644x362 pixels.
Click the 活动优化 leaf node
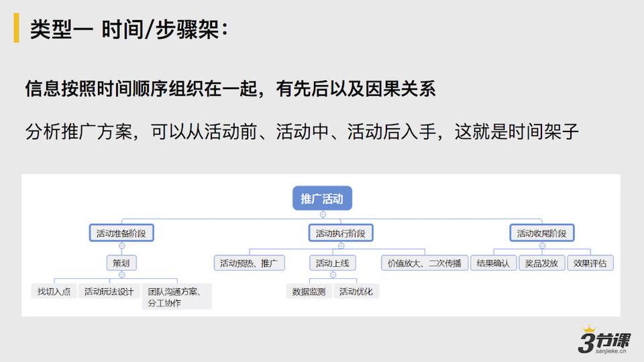coord(356,292)
